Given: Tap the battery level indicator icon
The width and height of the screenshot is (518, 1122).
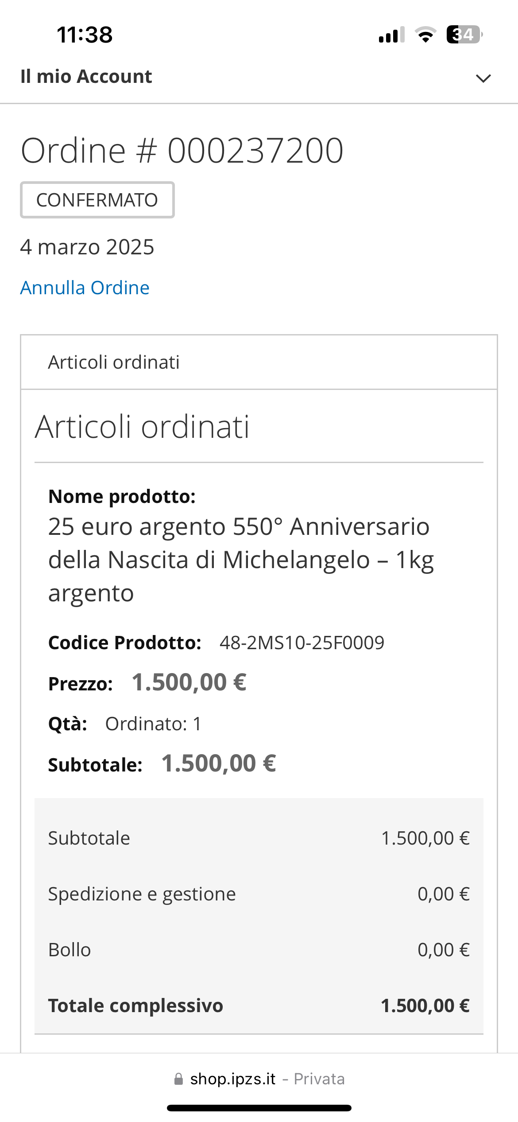Looking at the screenshot, I should point(464,35).
